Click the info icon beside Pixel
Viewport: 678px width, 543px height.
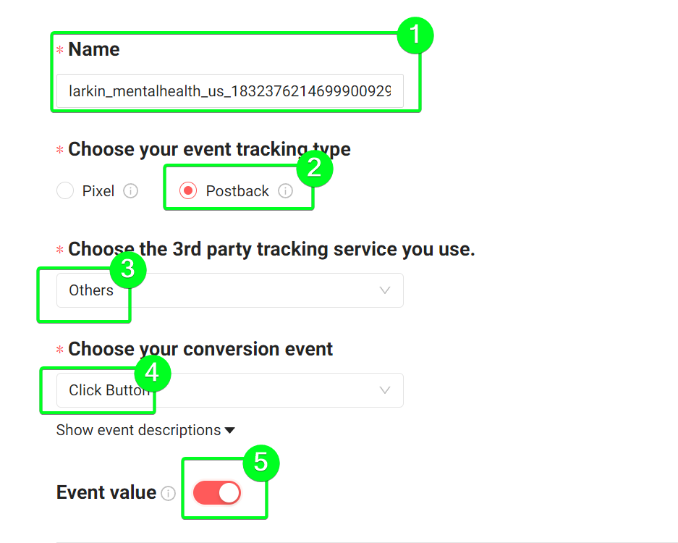click(130, 191)
